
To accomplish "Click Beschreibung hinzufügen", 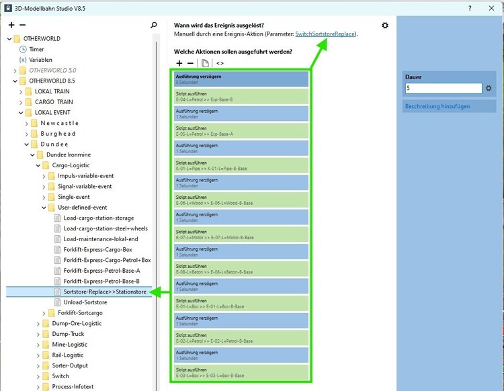I will click(437, 106).
